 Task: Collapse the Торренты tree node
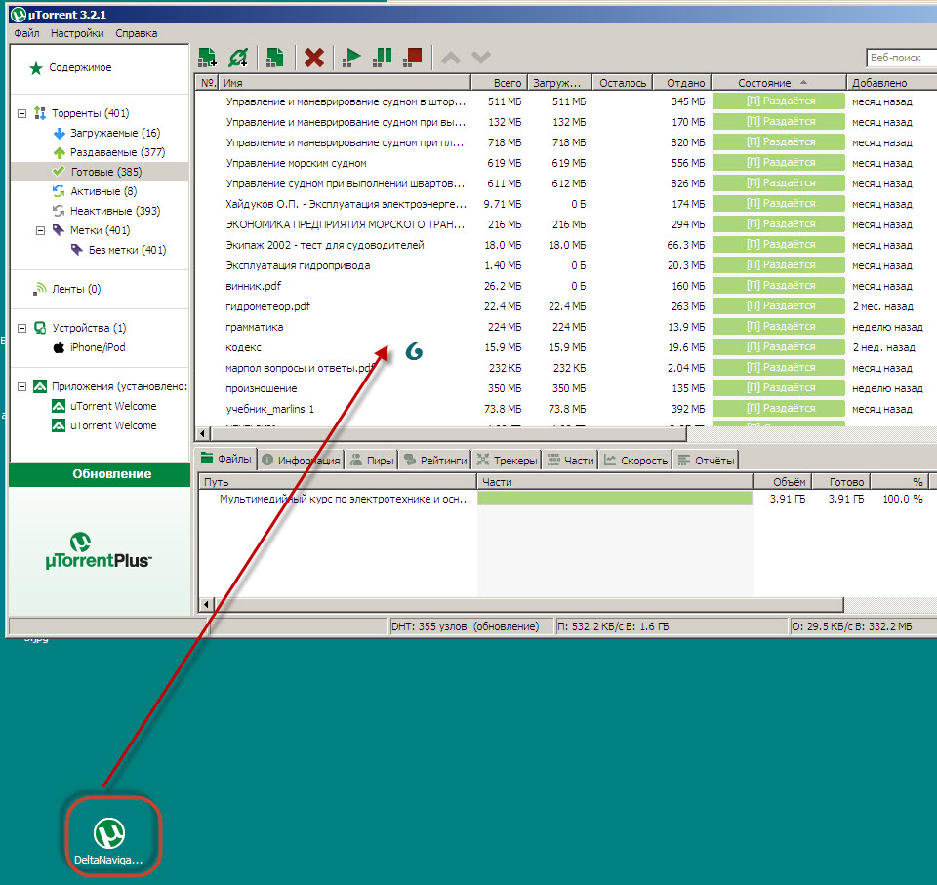(x=22, y=113)
